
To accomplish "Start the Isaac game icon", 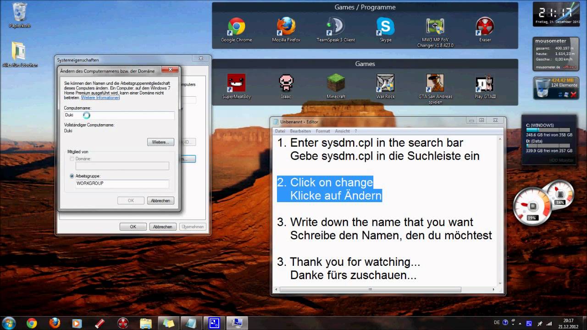I will click(286, 87).
